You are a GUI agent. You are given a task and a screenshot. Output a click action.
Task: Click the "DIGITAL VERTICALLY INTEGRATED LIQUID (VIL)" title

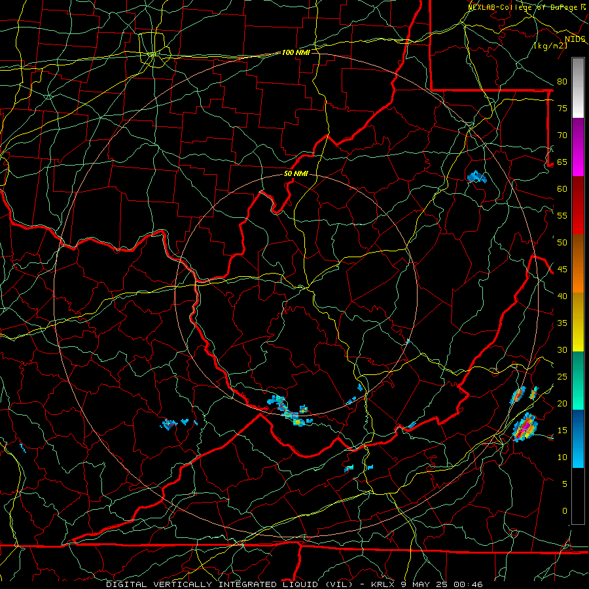tap(229, 584)
